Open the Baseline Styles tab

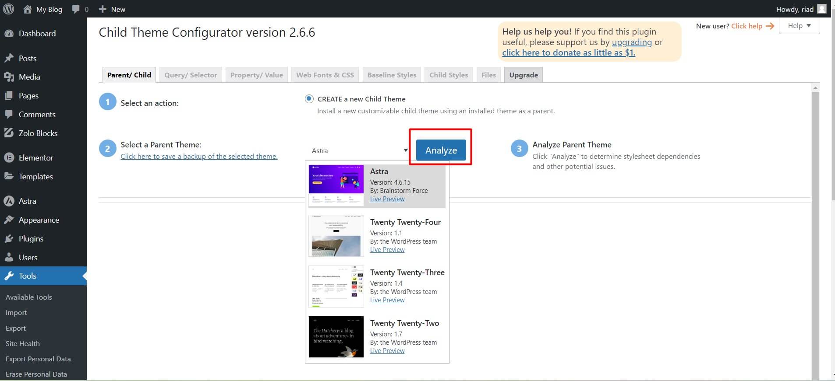[392, 75]
